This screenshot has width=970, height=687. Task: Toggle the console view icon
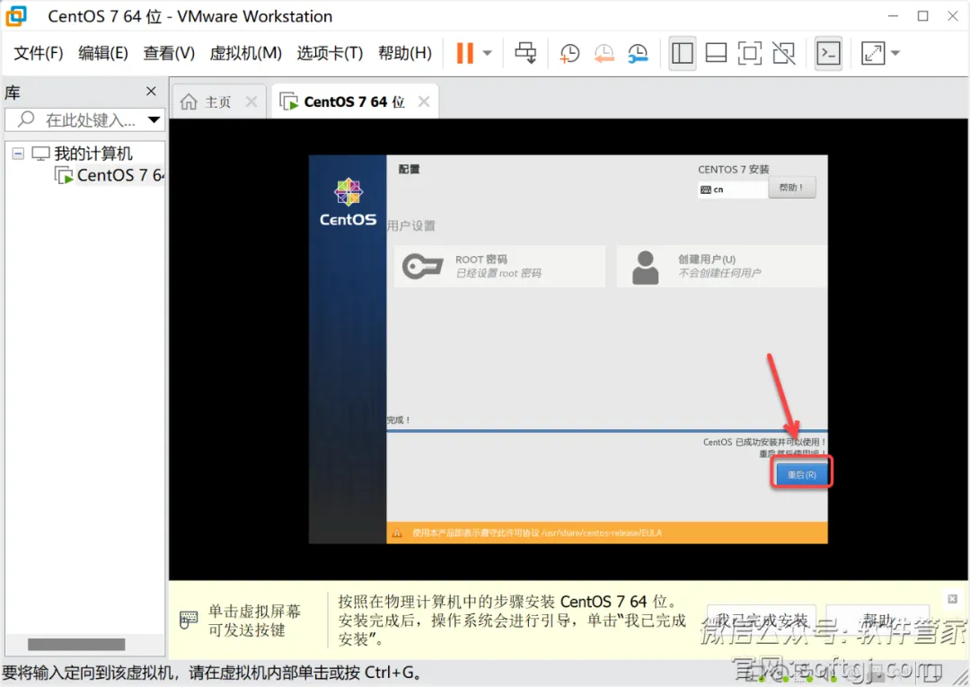828,53
